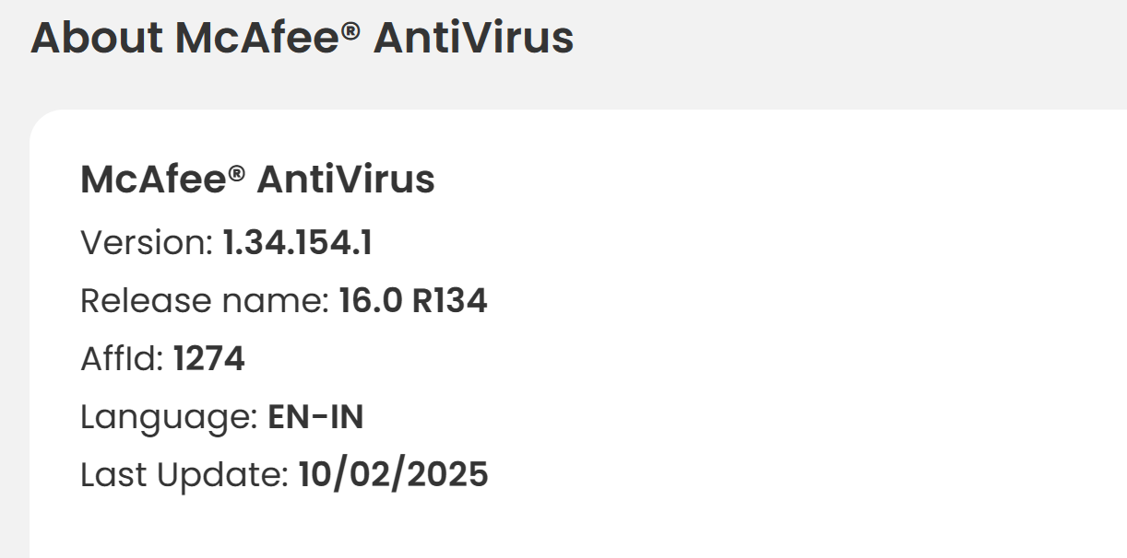Select the version number 1.34.154.1
This screenshot has width=1127, height=558.
point(297,243)
